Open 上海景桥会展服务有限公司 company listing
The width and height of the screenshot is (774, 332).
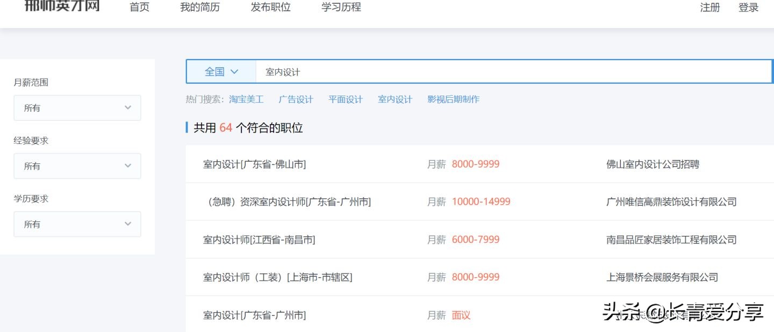663,277
